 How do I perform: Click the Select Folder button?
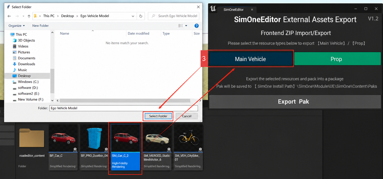coord(158,116)
